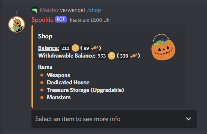Click the Spookie bot pumpkin avatar
The width and height of the screenshot is (207, 134).
coord(17,24)
